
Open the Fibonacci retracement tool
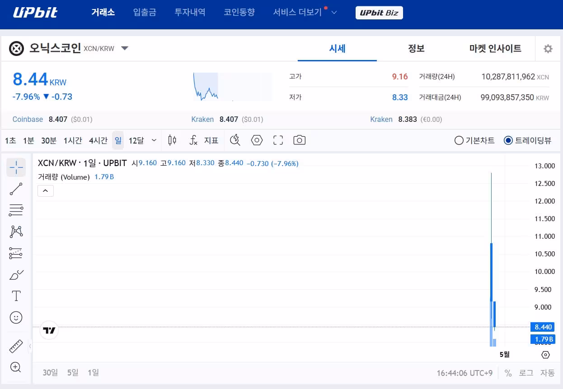pos(16,210)
